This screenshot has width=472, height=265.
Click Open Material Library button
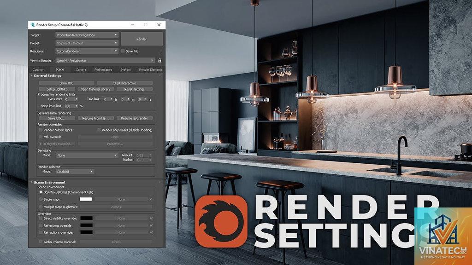(95, 89)
